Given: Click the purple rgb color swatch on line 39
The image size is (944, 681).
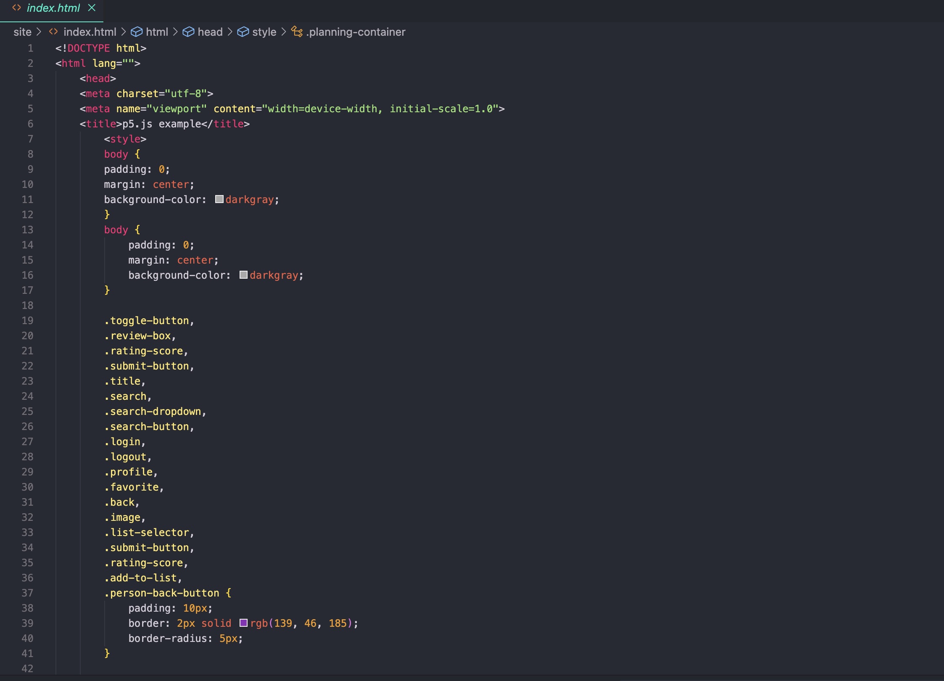Looking at the screenshot, I should click(244, 623).
